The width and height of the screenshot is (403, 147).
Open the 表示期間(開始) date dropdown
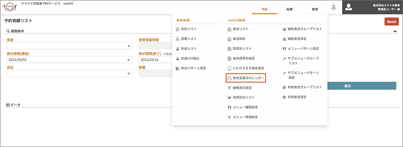70,60
